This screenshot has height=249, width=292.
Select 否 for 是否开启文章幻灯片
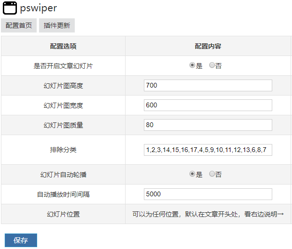[x=212, y=65]
